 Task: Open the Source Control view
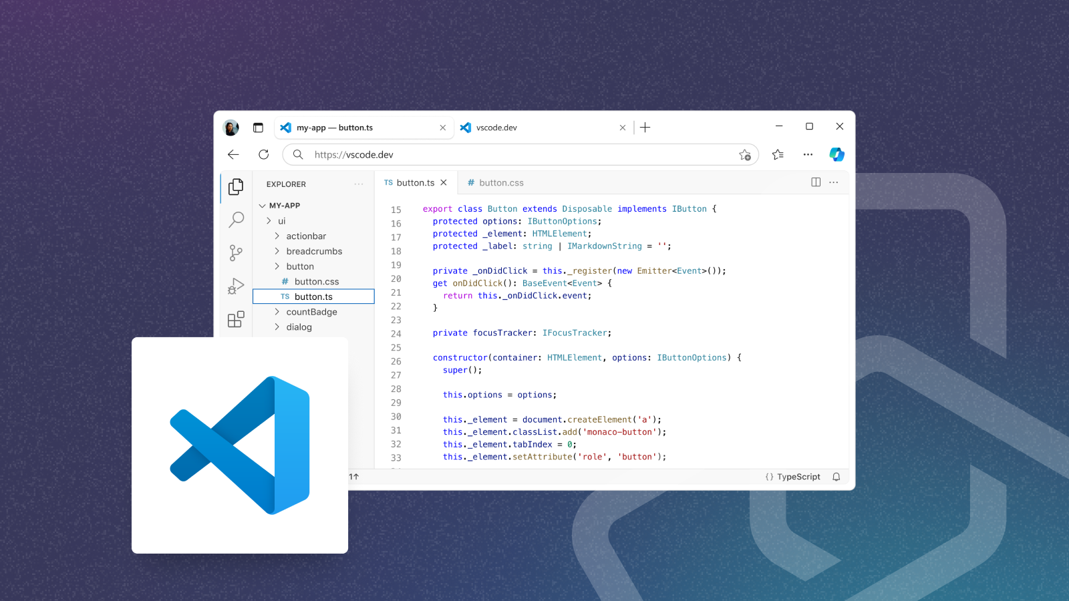[236, 252]
